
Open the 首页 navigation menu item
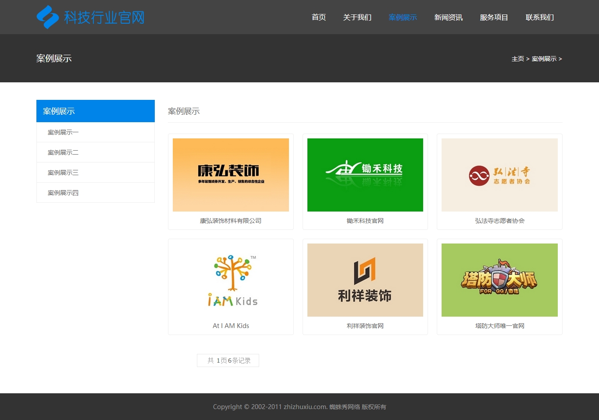(x=318, y=17)
